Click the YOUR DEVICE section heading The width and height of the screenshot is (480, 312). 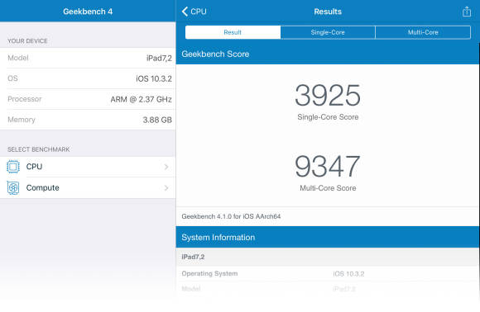[27, 41]
